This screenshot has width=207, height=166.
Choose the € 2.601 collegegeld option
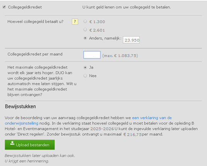click(x=85, y=30)
